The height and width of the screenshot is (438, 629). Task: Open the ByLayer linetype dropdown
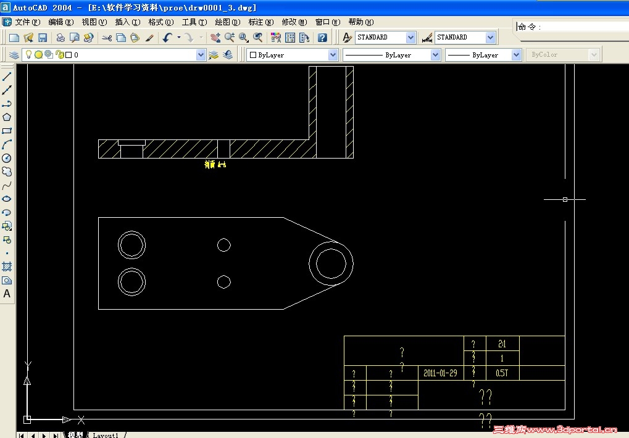click(x=435, y=55)
